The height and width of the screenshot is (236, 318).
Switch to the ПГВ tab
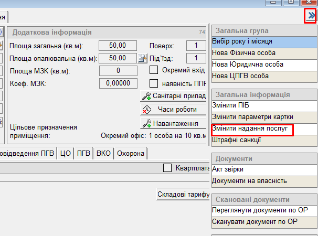(x=83, y=154)
